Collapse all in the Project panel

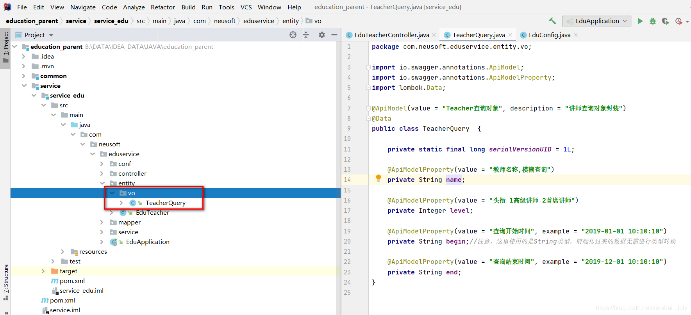(306, 35)
